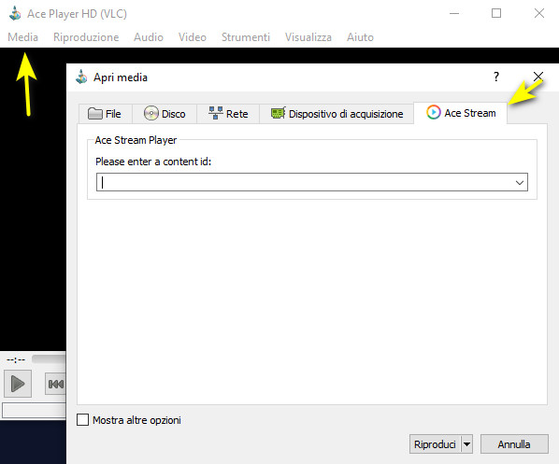Click the Apri media dialog cone icon
The image size is (559, 464).
click(81, 77)
